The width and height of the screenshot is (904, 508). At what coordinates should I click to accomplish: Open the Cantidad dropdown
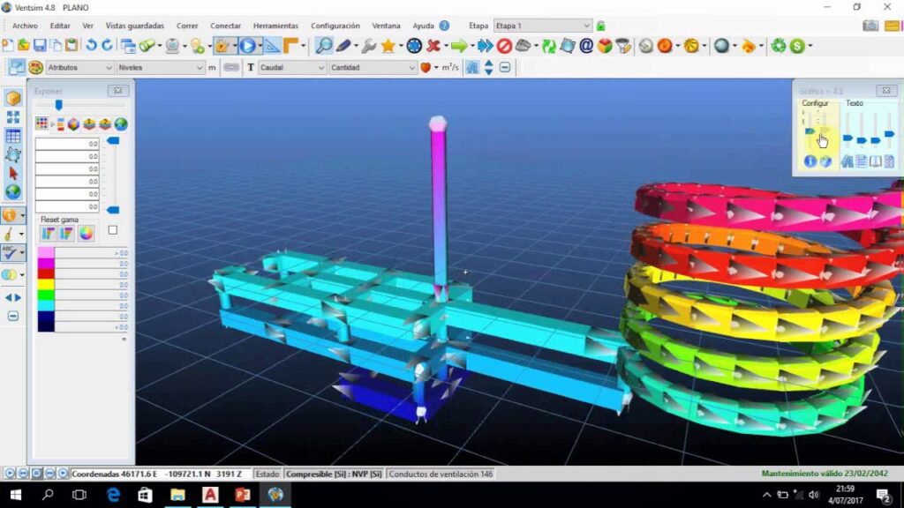point(373,67)
